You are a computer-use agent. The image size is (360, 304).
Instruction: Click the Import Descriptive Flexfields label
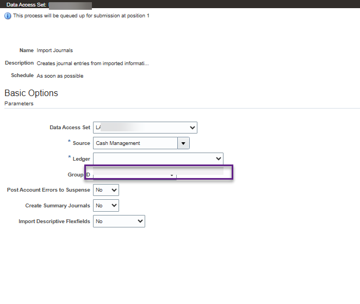coord(54,221)
